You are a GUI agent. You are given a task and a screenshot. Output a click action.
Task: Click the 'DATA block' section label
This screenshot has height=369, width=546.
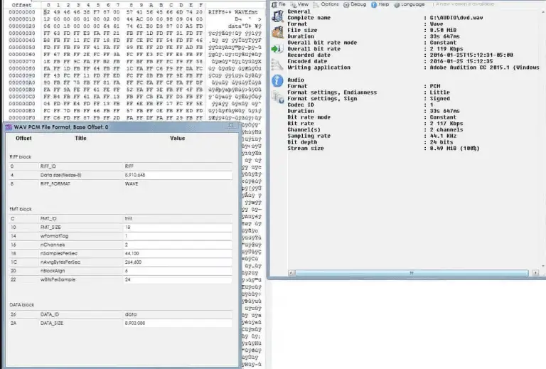point(21,305)
